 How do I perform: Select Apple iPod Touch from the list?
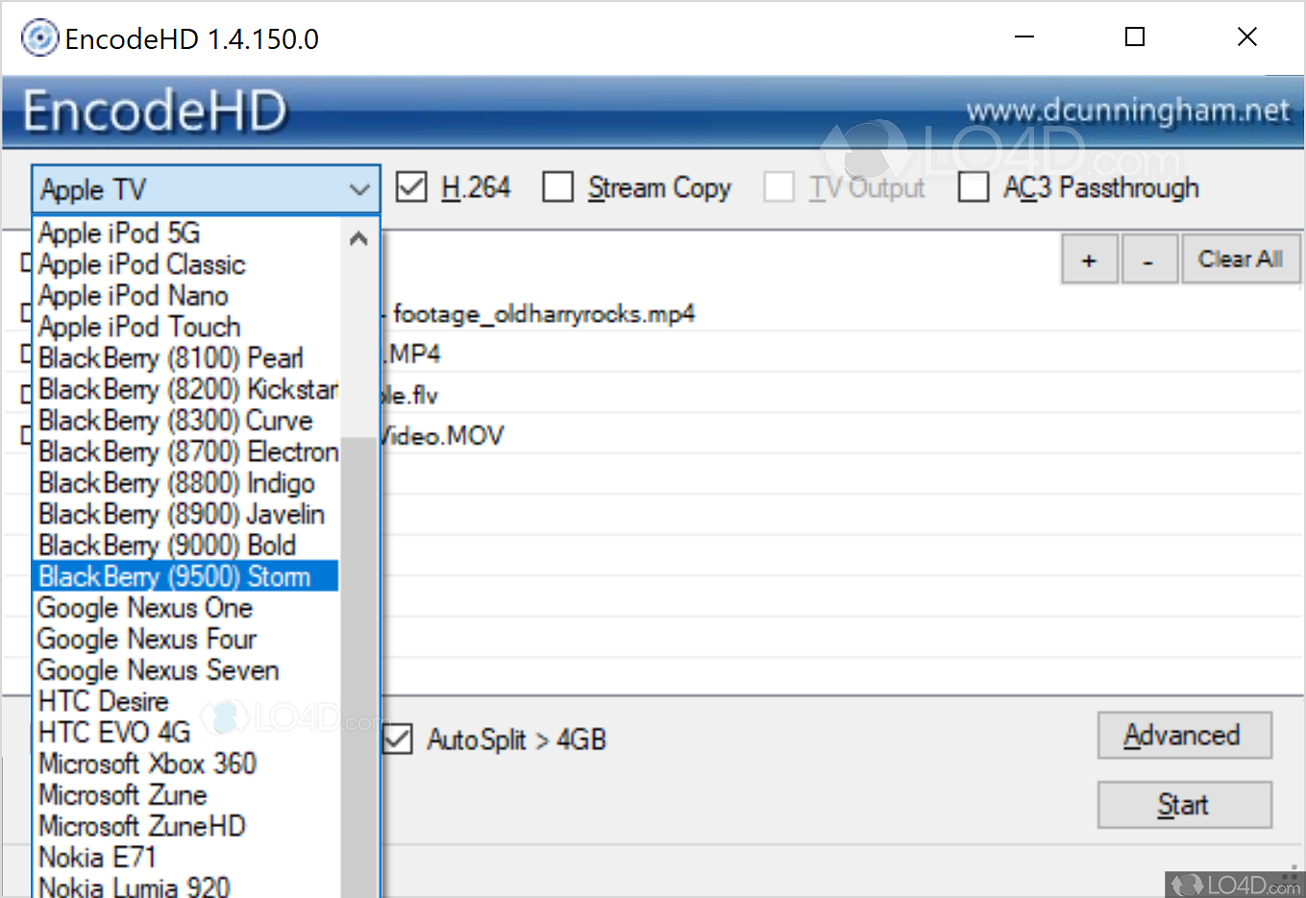138,327
